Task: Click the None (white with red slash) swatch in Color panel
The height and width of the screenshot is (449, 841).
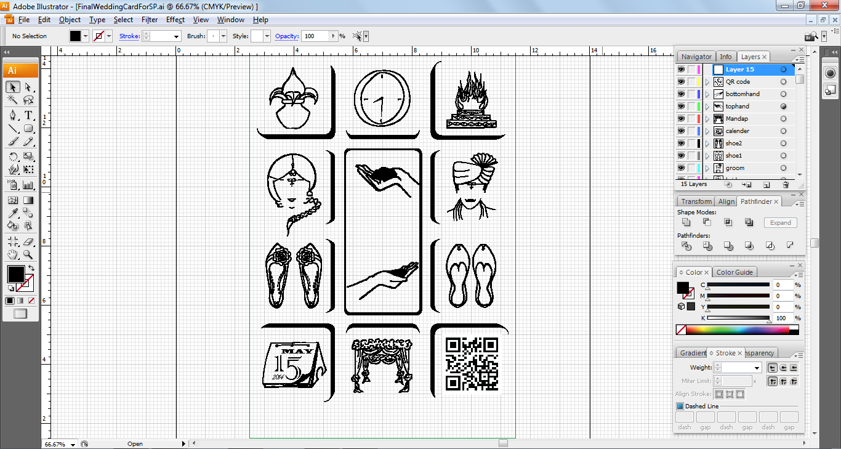Action: click(x=681, y=330)
